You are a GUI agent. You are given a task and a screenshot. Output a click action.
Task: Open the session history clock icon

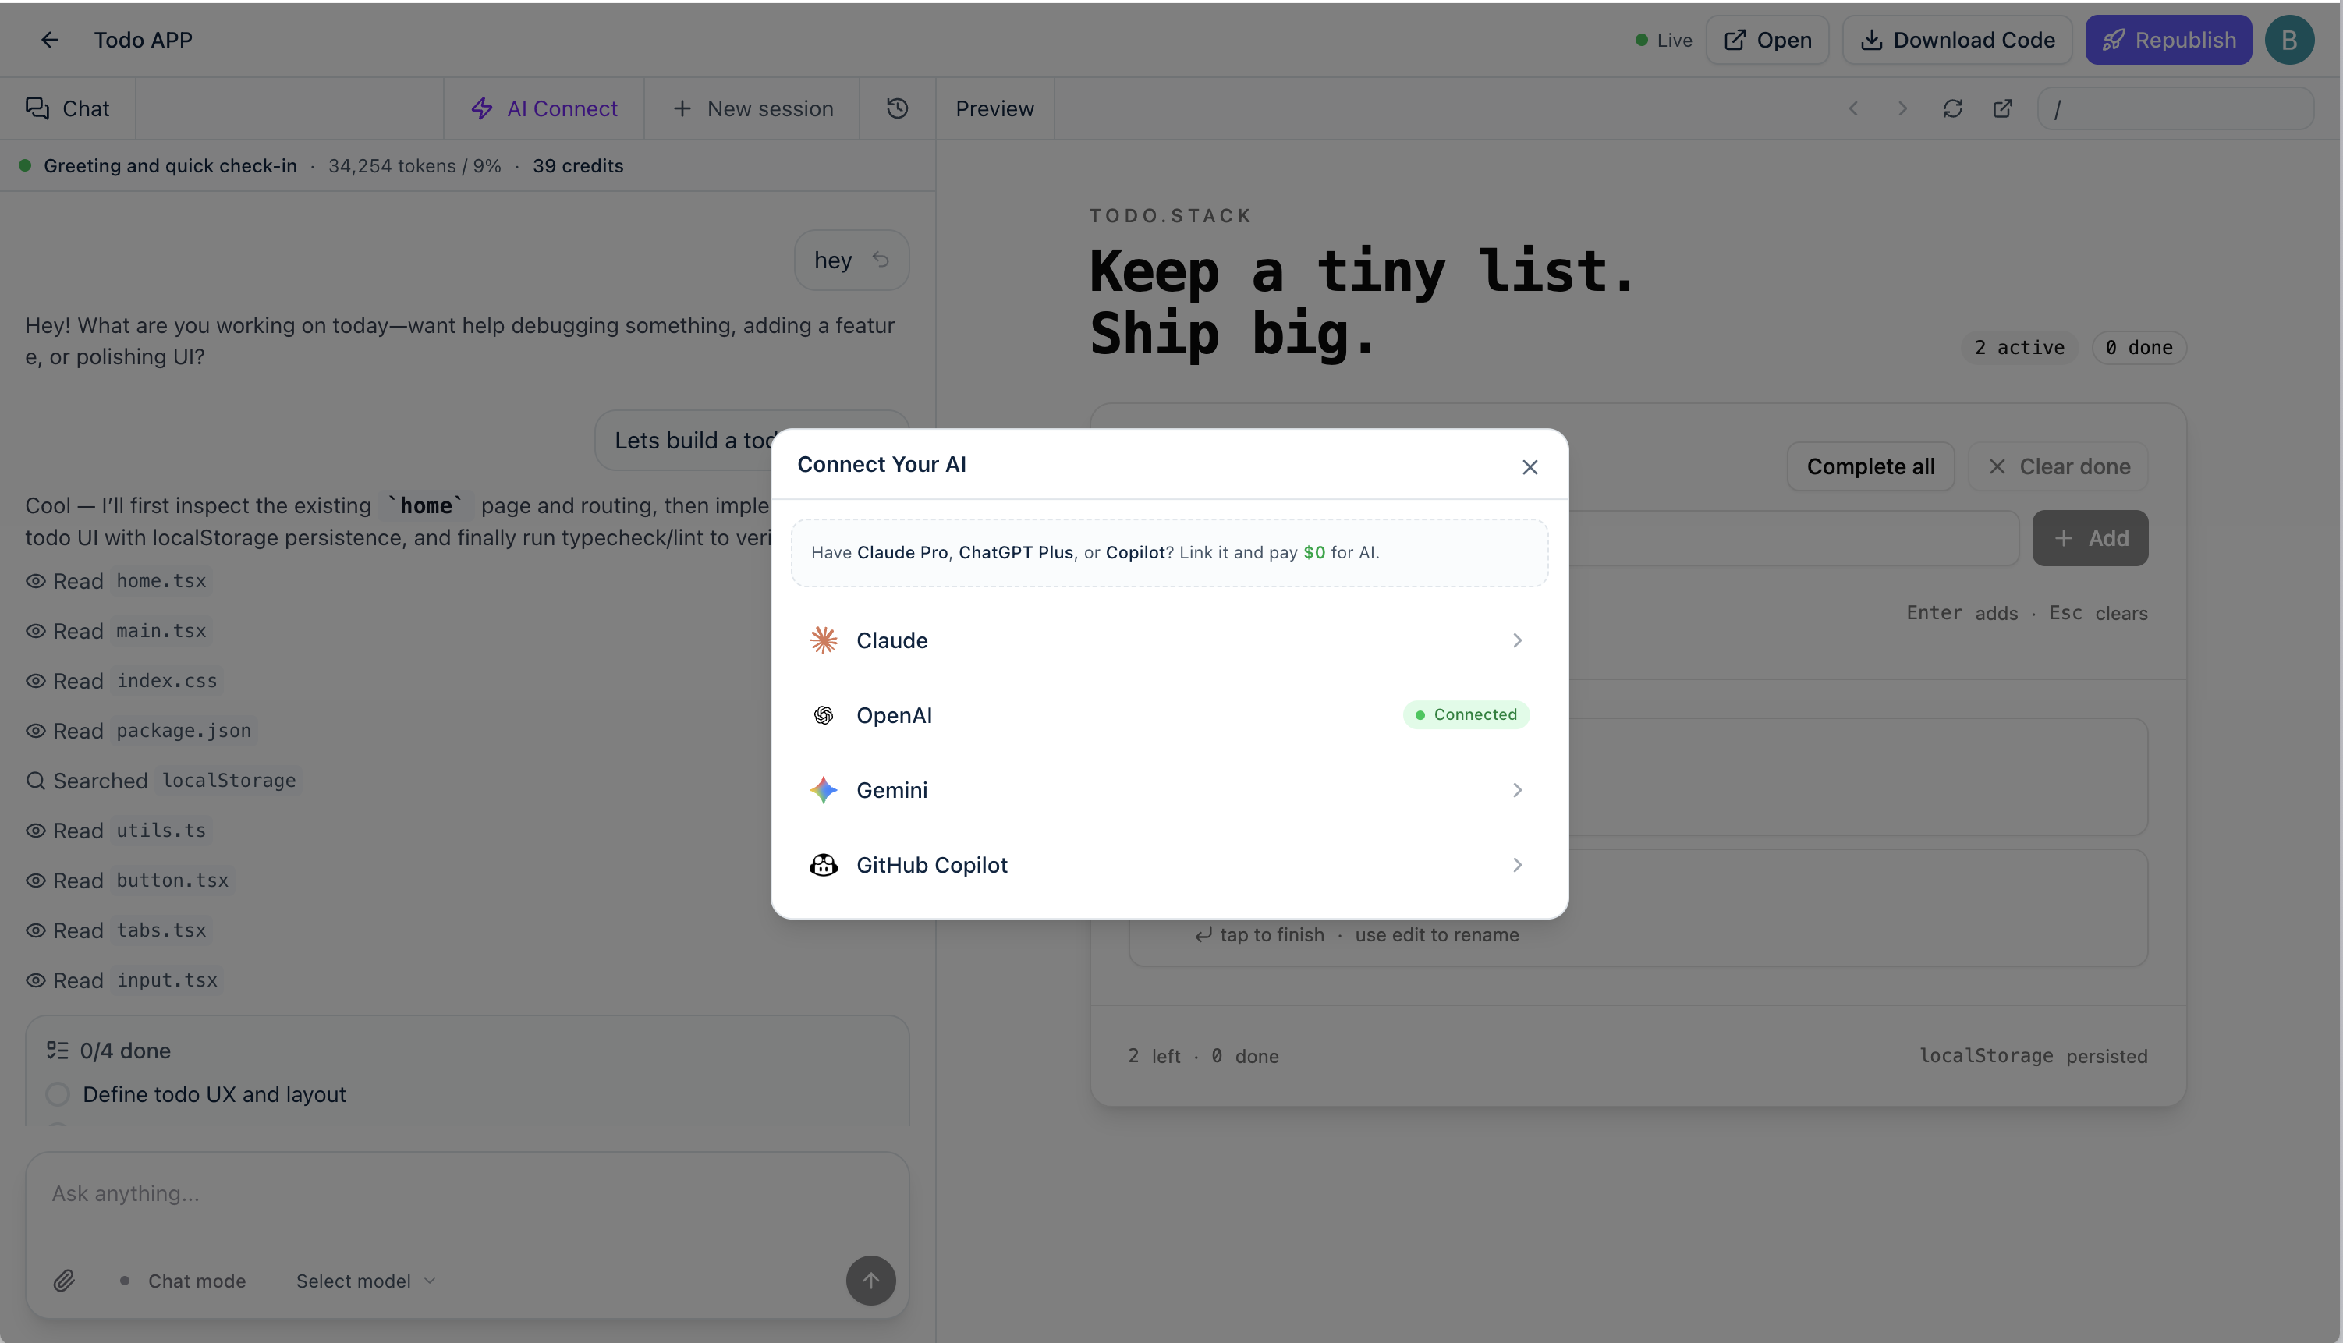895,108
